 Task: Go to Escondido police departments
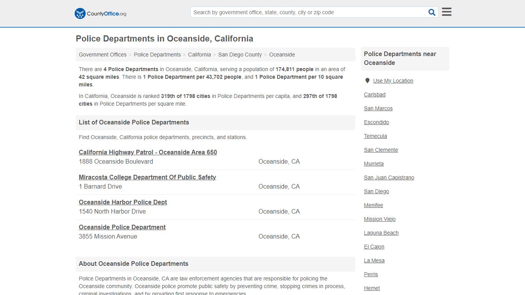(x=377, y=122)
